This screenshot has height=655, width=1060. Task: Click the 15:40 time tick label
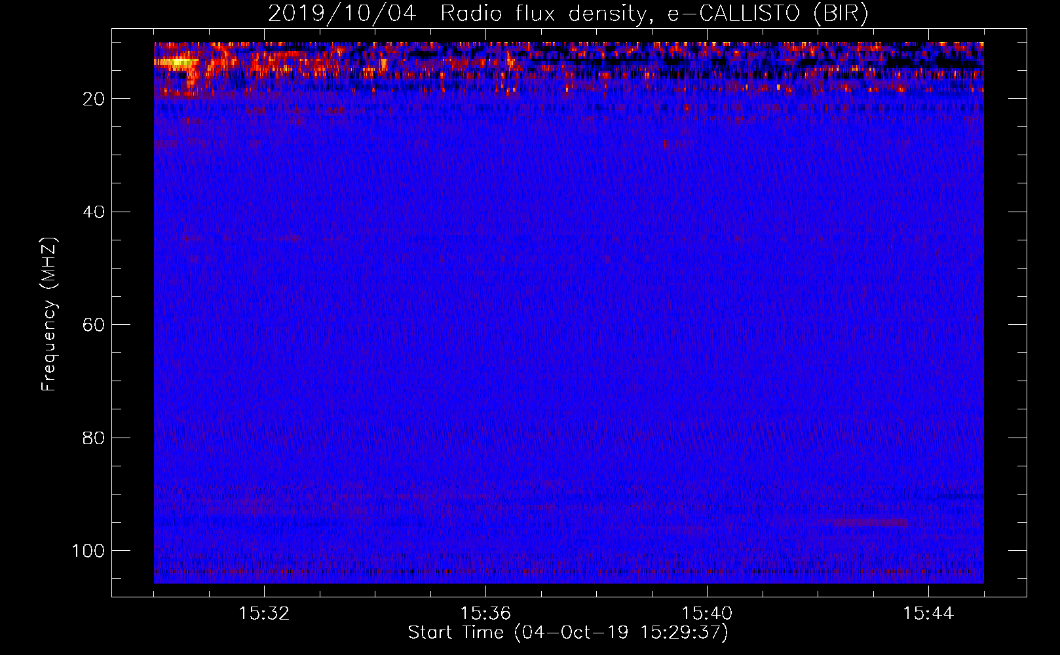[707, 614]
